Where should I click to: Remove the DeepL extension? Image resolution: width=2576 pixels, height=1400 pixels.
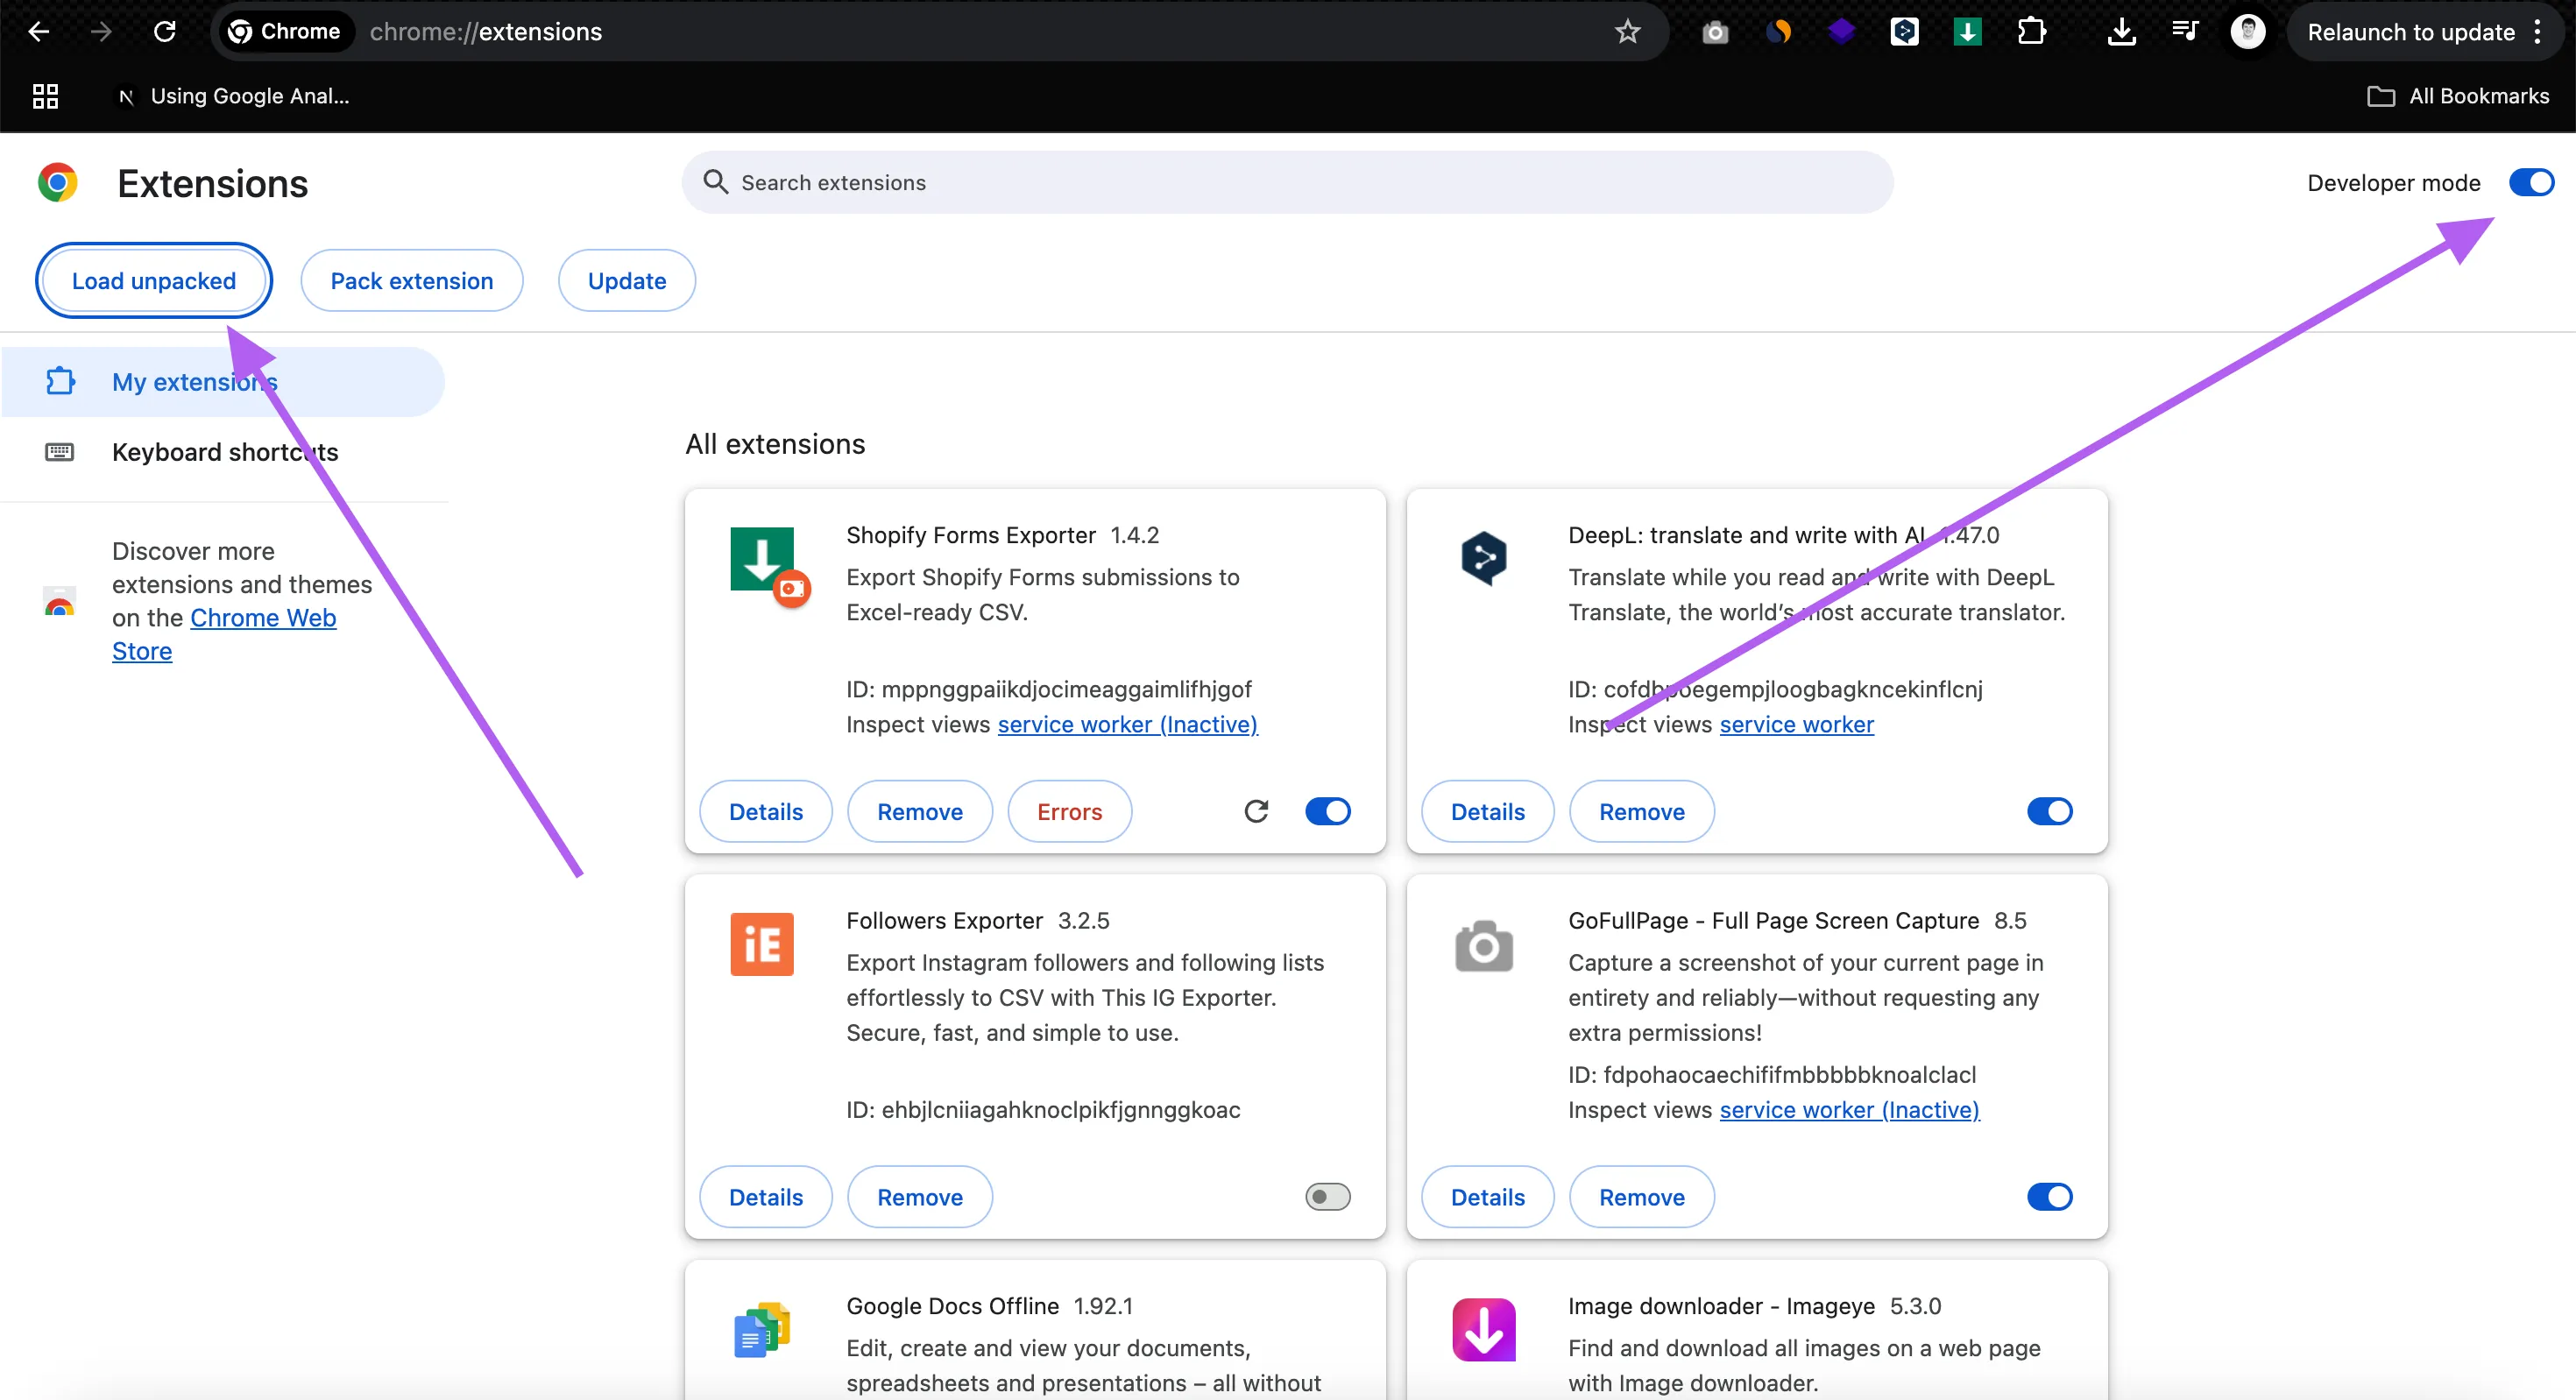(x=1642, y=812)
